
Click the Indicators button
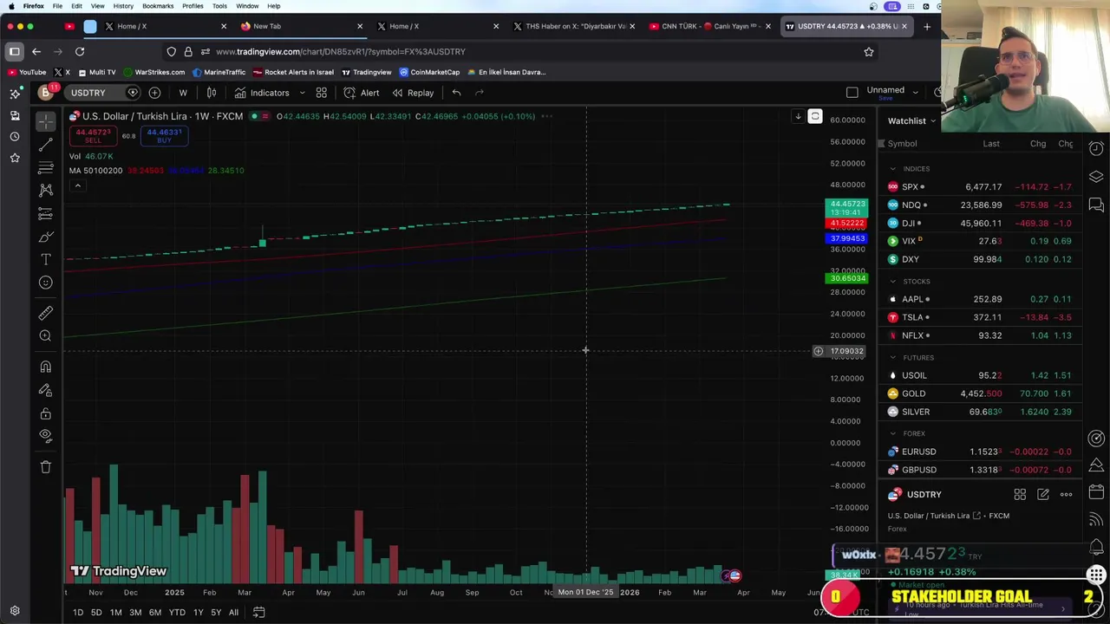point(262,93)
